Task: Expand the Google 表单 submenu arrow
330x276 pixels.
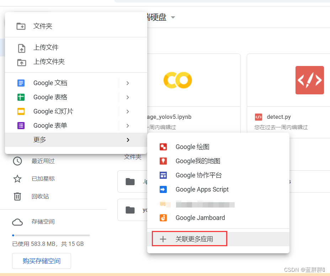Action: tap(128, 126)
